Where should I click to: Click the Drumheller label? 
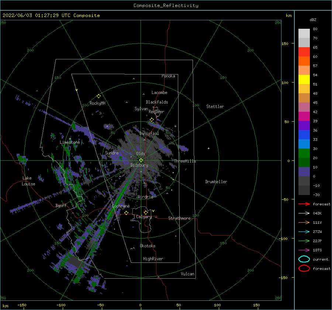216,182
